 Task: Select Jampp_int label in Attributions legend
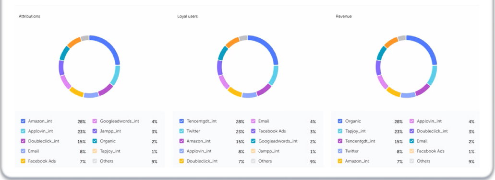[110, 131]
